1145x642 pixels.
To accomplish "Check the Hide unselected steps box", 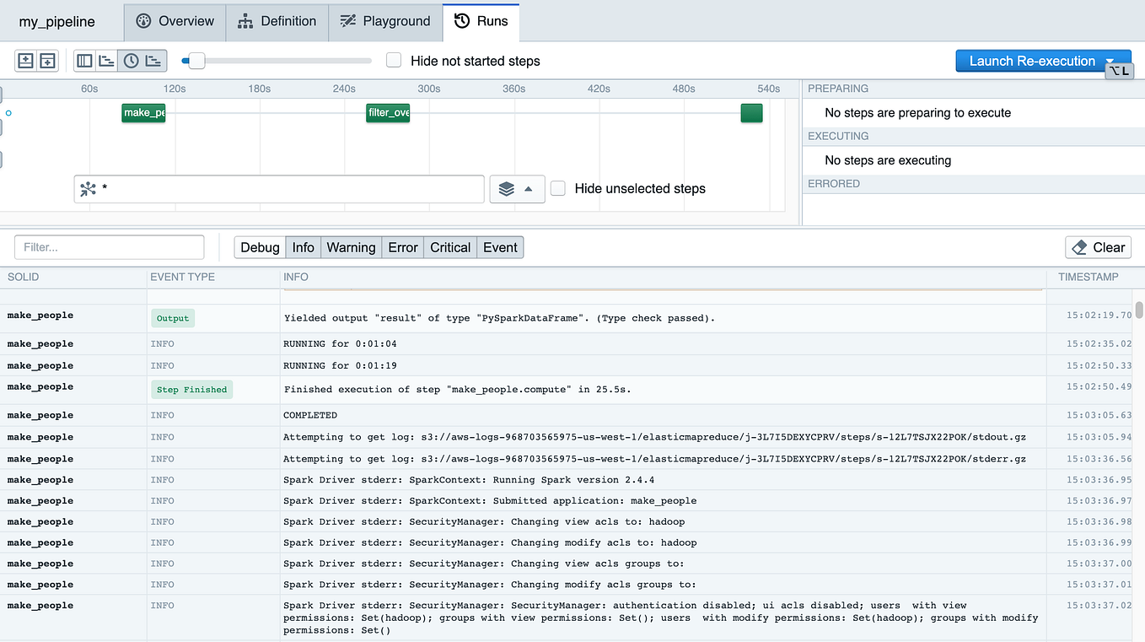I will pyautogui.click(x=557, y=188).
